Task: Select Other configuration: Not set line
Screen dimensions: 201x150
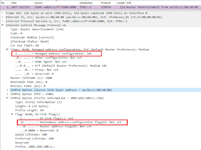Action: [48, 58]
